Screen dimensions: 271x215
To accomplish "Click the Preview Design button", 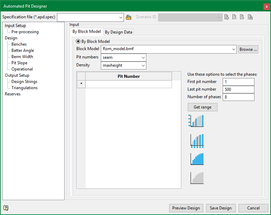I will pyautogui.click(x=186, y=208).
